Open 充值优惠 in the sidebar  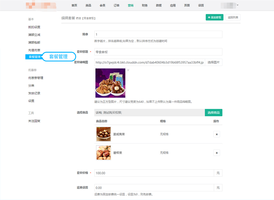pyautogui.click(x=34, y=50)
